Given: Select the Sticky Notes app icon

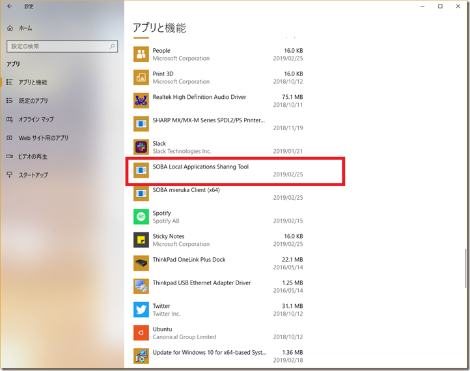Looking at the screenshot, I should [x=141, y=240].
